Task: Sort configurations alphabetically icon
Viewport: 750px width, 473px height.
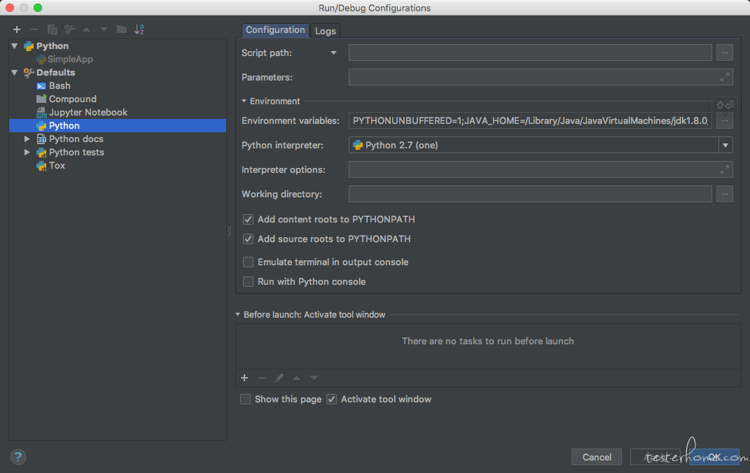Action: pos(139,29)
